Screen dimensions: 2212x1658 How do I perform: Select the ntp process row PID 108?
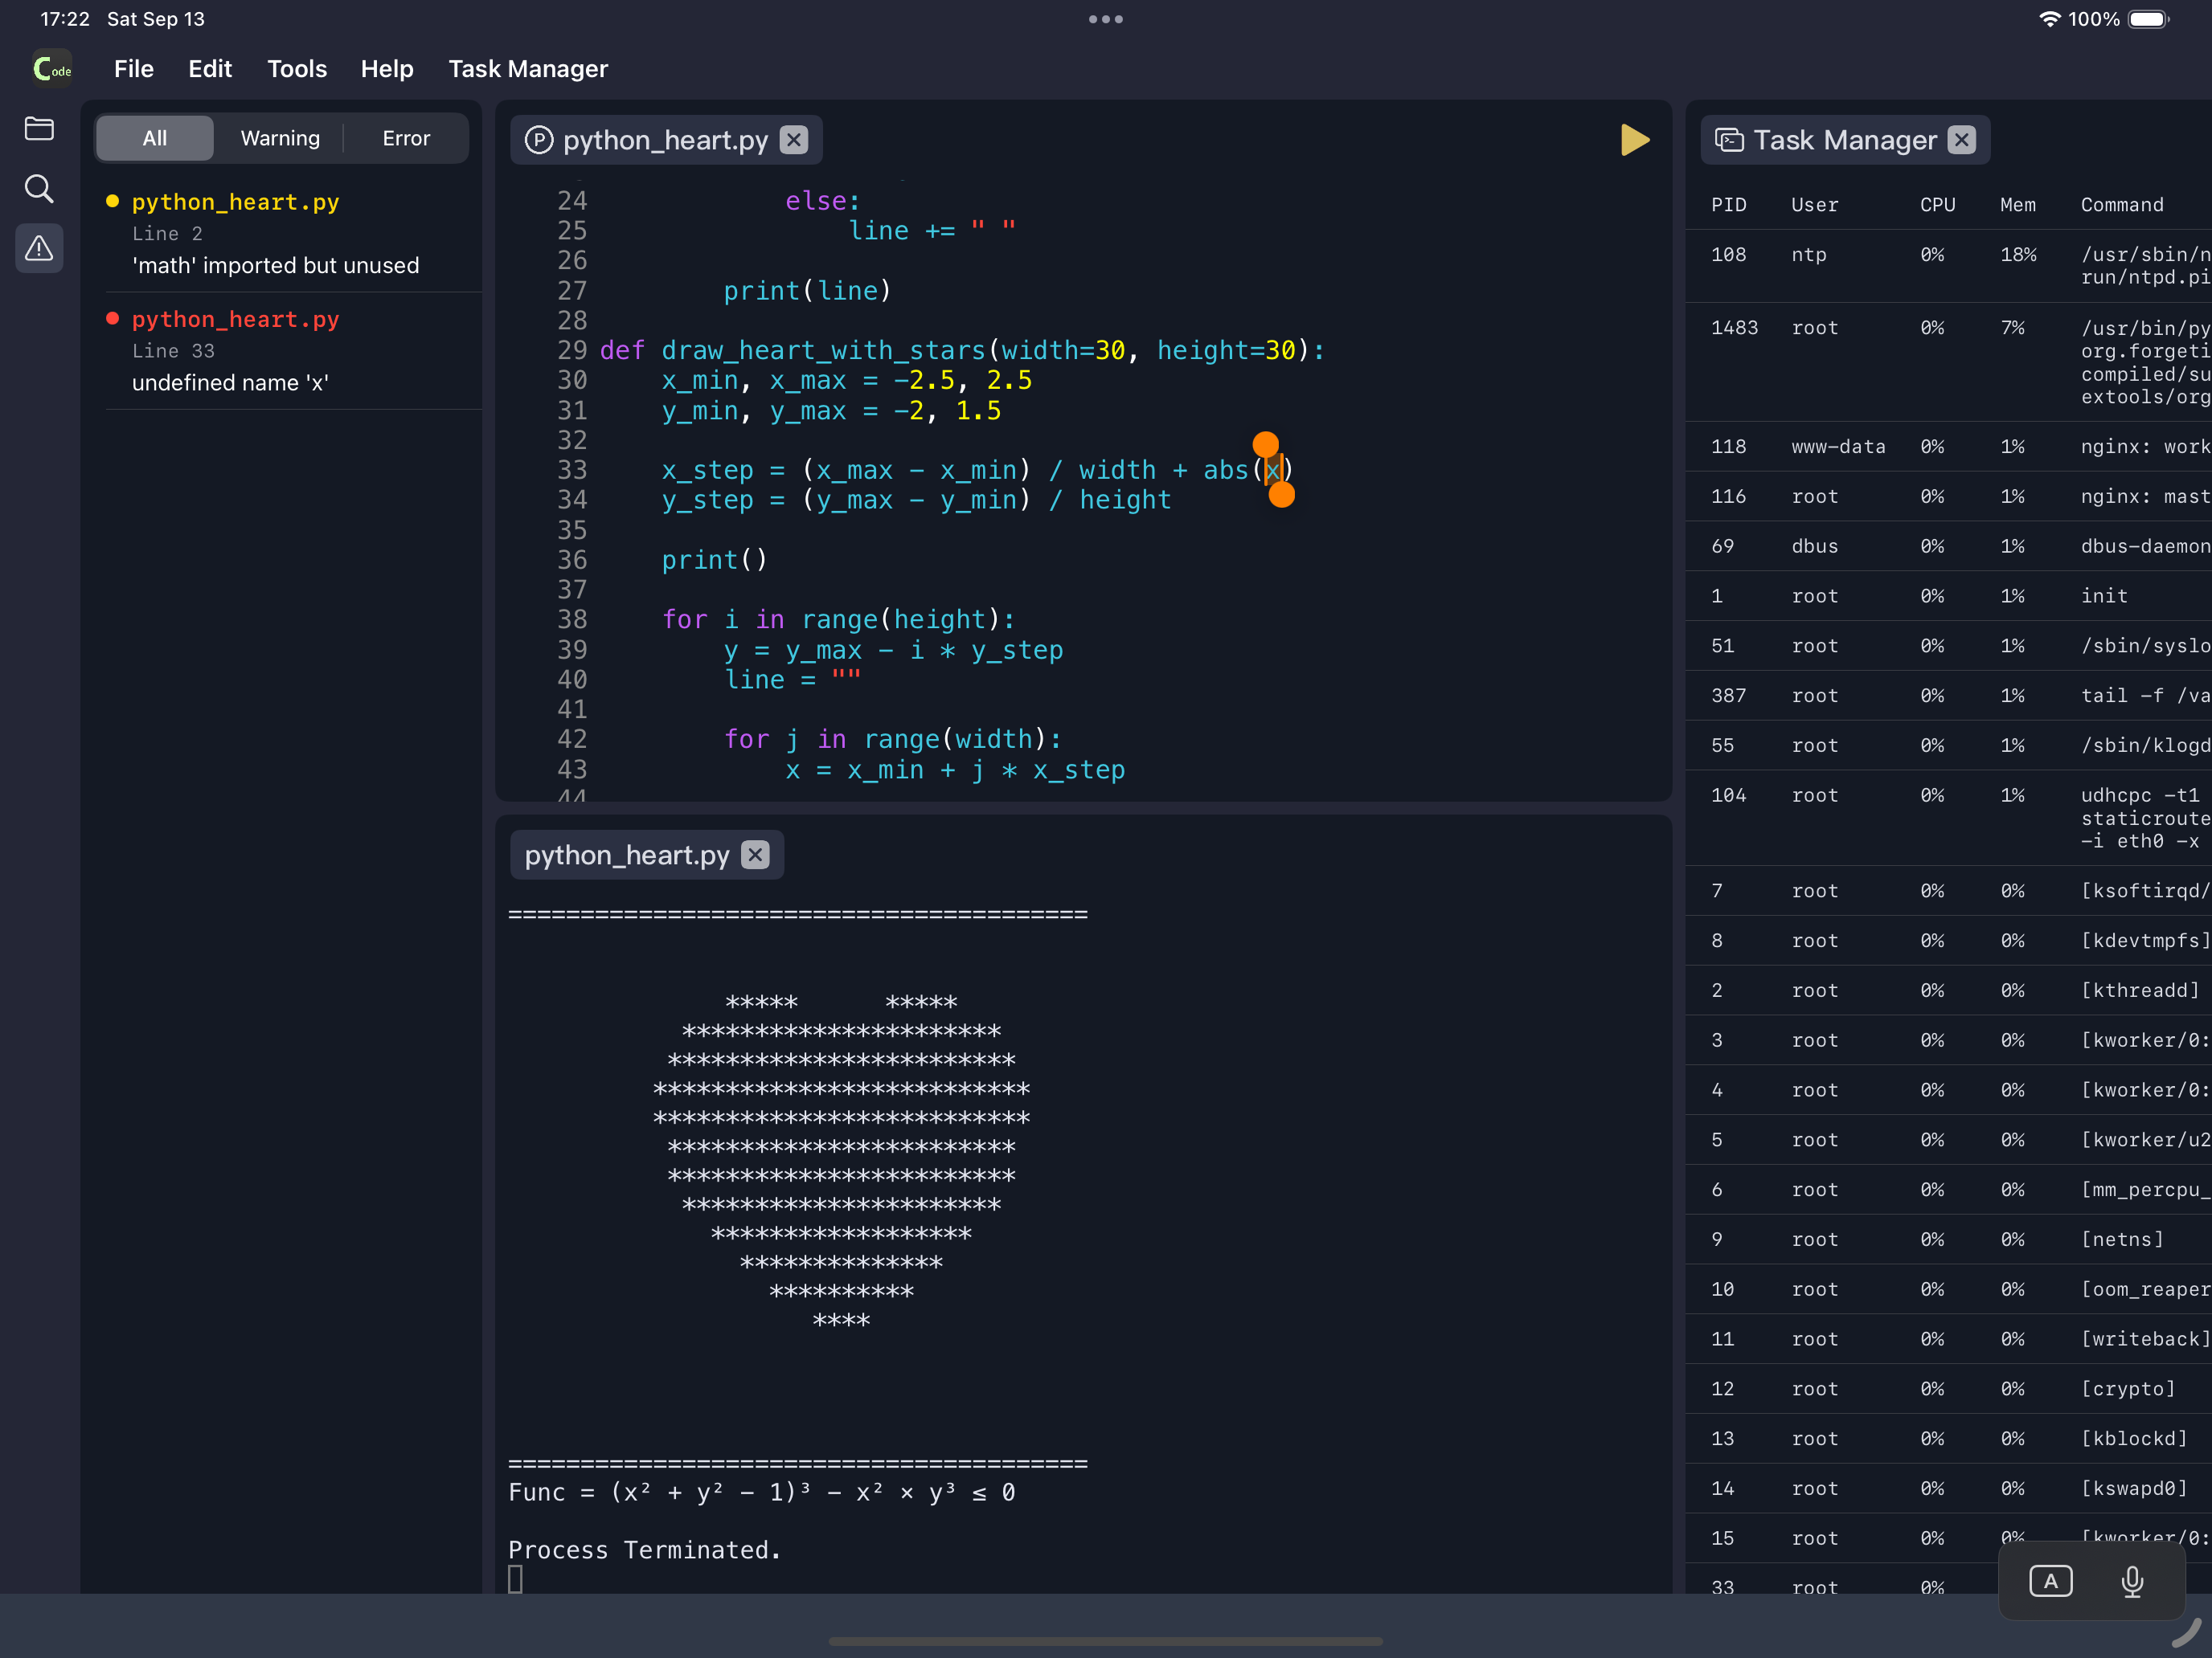[x=1949, y=266]
